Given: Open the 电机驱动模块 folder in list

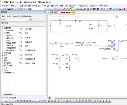Looking at the screenshot, I should tap(27, 51).
